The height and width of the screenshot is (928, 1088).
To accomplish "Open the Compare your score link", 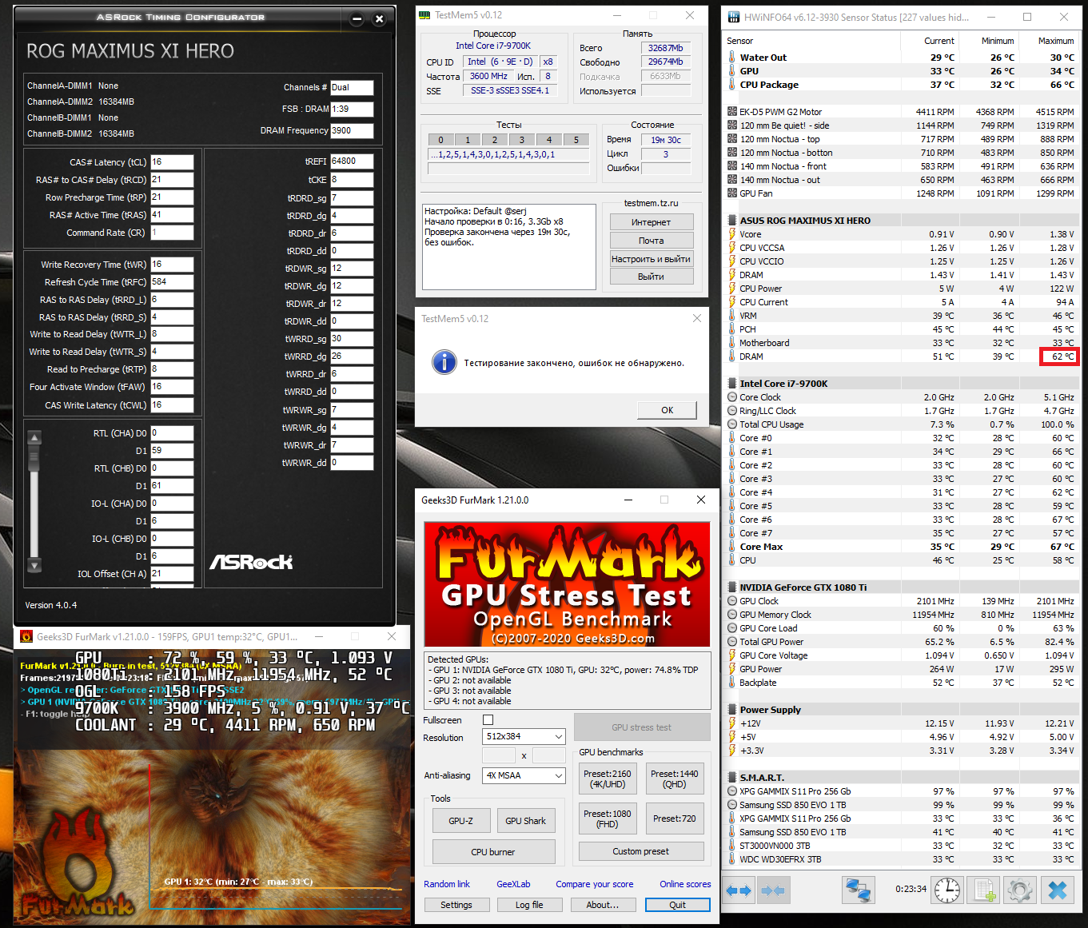I will pos(595,884).
